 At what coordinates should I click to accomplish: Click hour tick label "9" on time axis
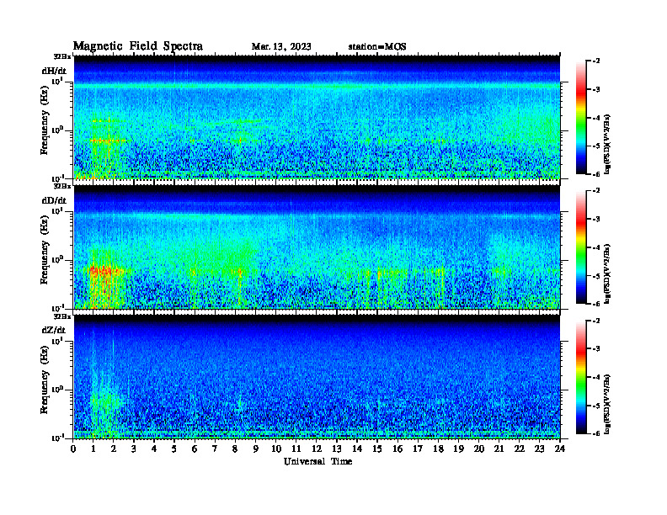(x=256, y=449)
